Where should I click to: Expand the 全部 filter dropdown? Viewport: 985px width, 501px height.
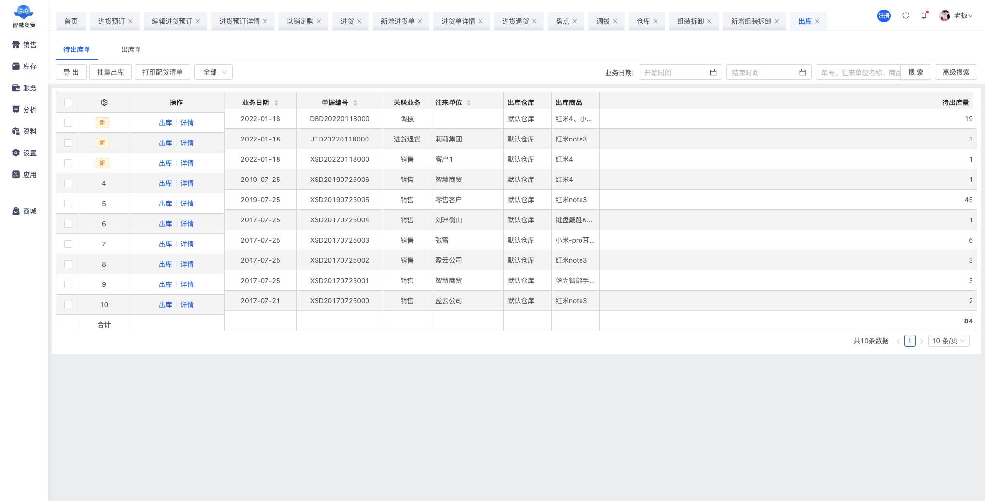click(214, 72)
